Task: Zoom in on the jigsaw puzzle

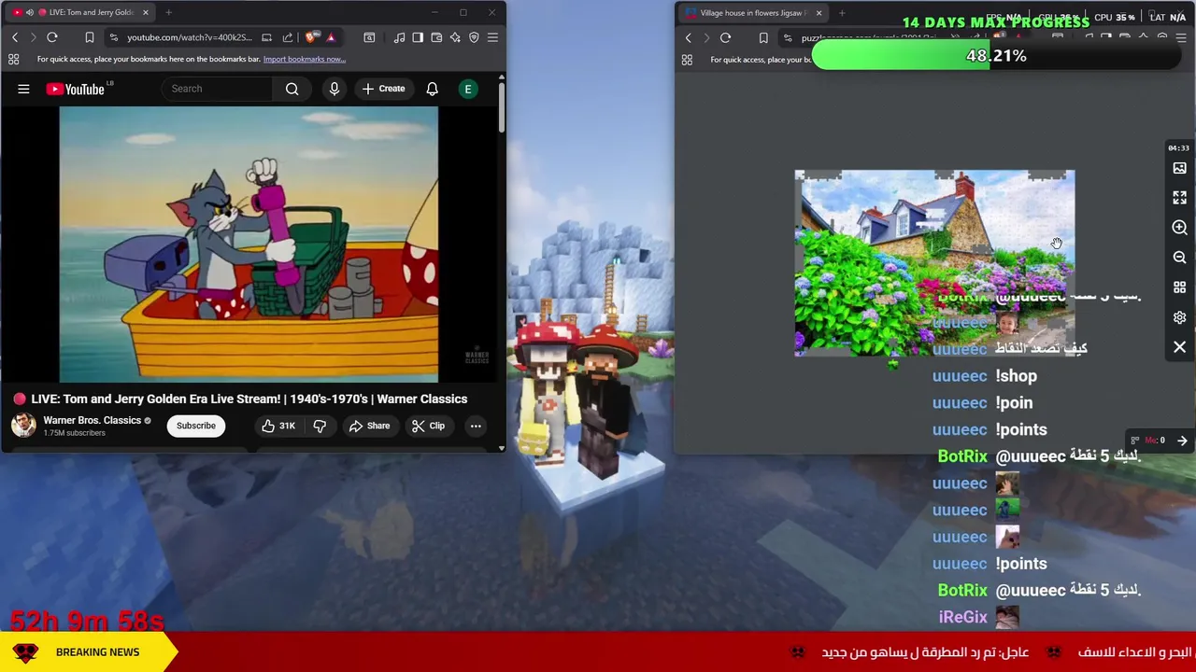Action: (1179, 228)
